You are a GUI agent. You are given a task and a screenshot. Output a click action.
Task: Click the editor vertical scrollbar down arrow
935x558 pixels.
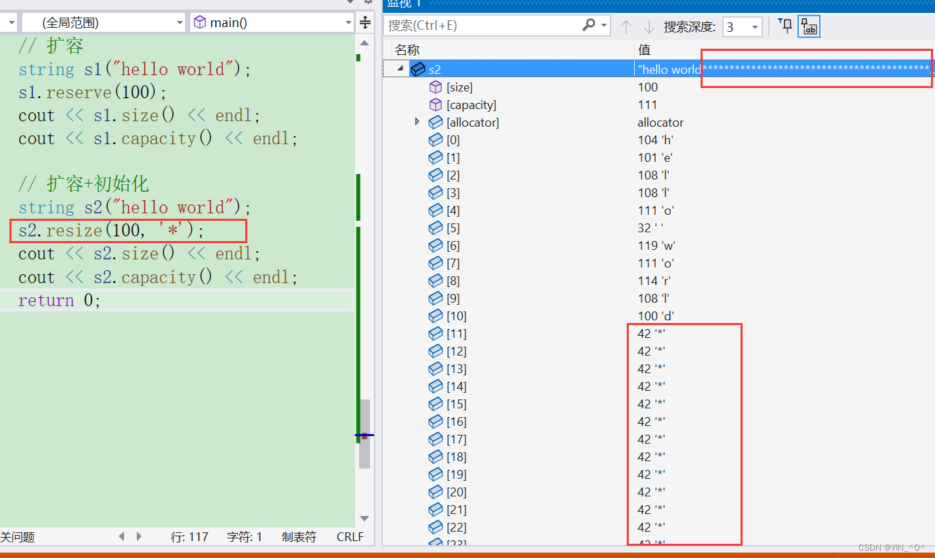365,518
